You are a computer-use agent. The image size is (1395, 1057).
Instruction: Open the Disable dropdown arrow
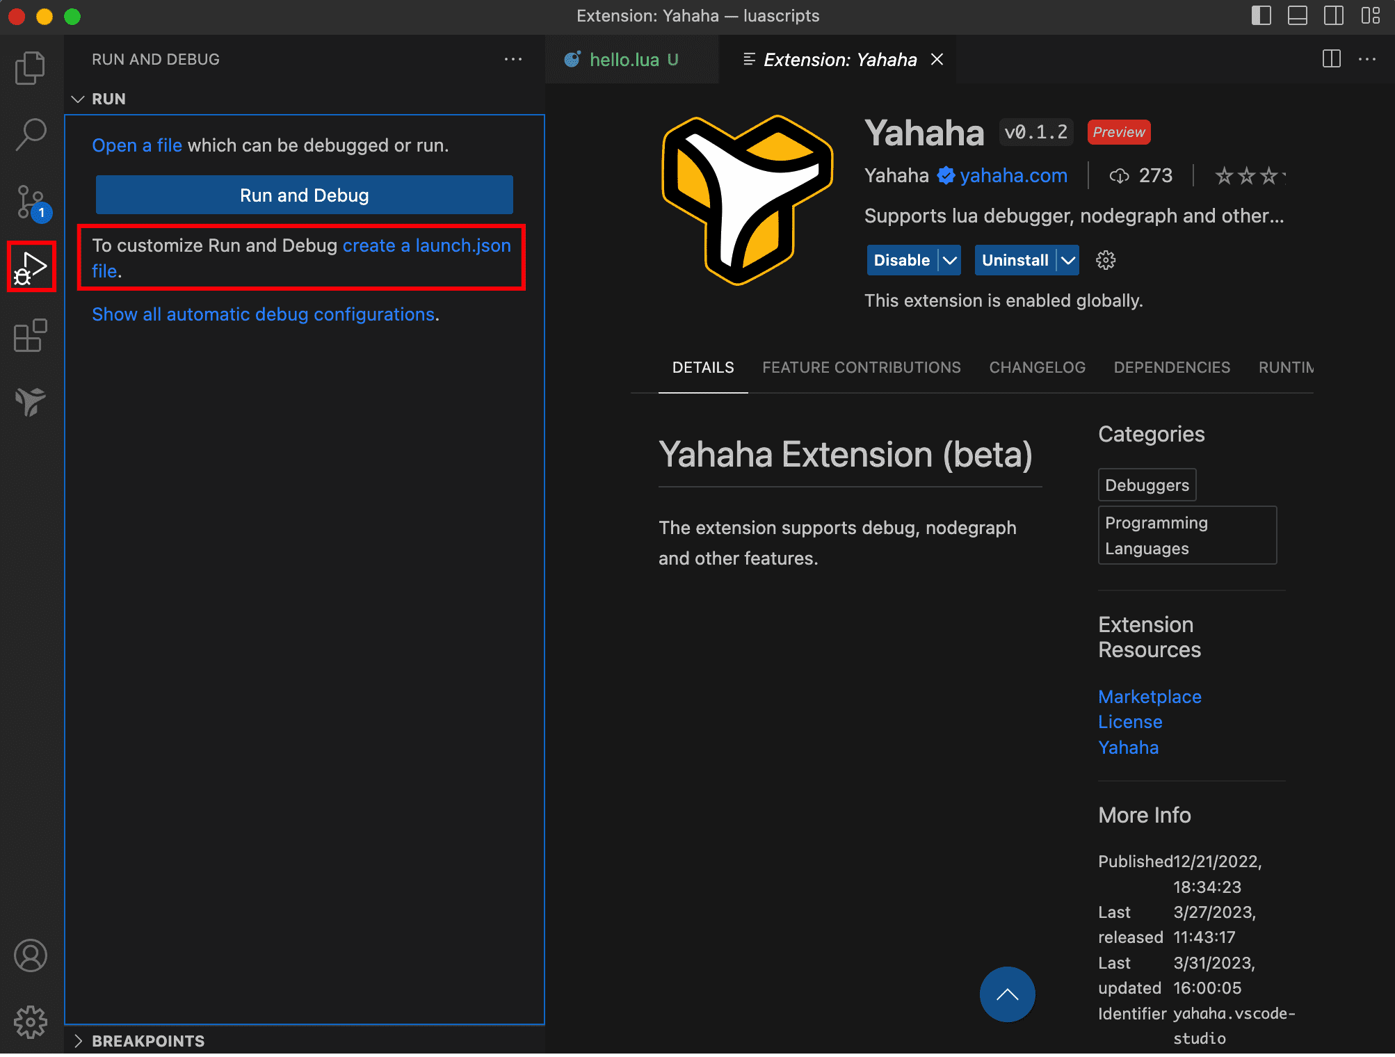[950, 260]
